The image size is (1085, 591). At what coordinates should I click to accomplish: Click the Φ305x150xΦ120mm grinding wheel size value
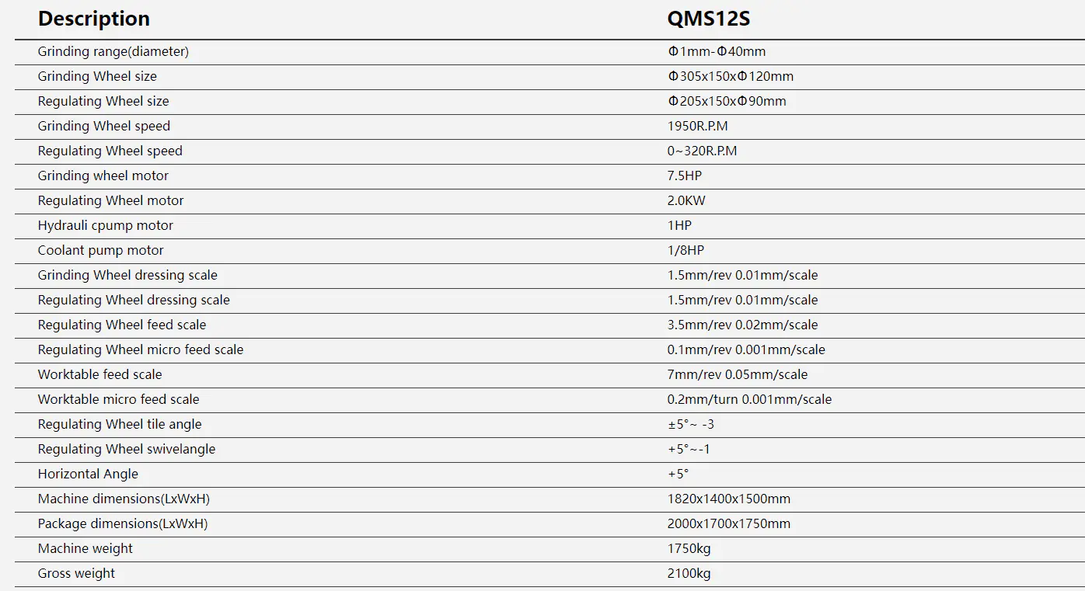[x=731, y=76]
